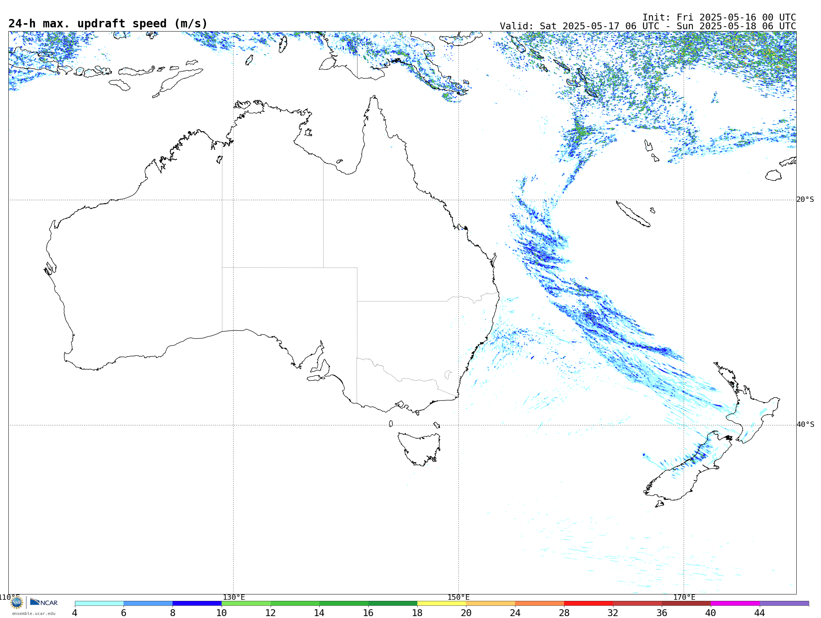
Task: Click the NSF logo icon
Action: point(17,602)
